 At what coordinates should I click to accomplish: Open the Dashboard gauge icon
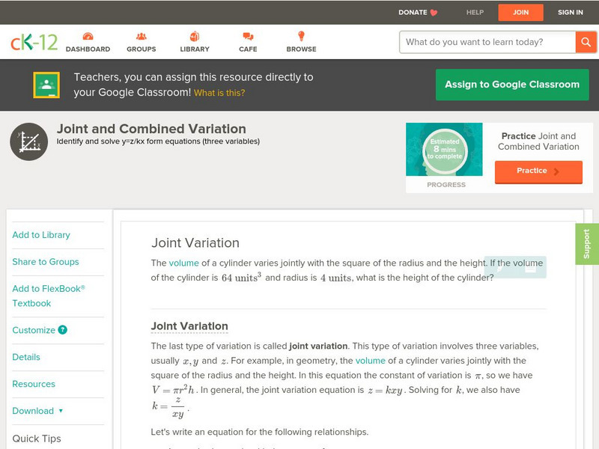(88, 37)
